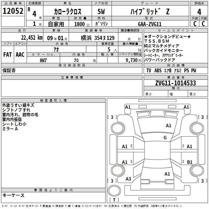The width and height of the screenshot is (209, 209).
Task: Click the 高さ dimension field
Action: (x=198, y=94)
